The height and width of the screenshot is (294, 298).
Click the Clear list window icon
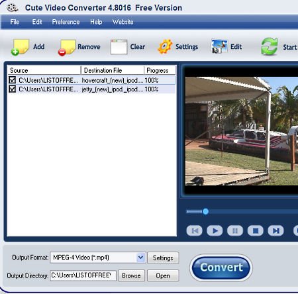click(x=119, y=47)
